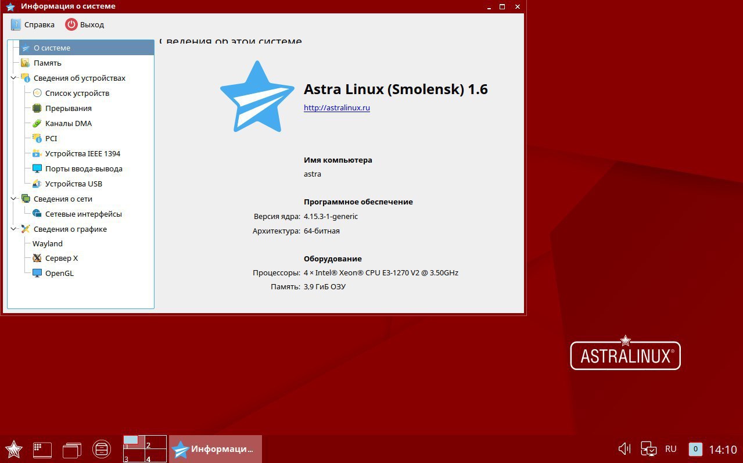Click the red power icon beside Выход
The height and width of the screenshot is (463, 743).
(71, 24)
